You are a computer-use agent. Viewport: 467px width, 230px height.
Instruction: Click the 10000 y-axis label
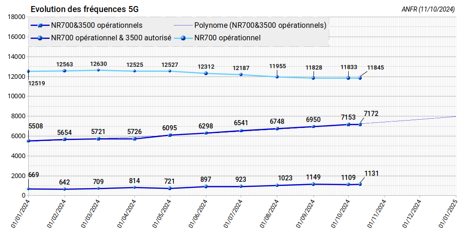pyautogui.click(x=16, y=96)
